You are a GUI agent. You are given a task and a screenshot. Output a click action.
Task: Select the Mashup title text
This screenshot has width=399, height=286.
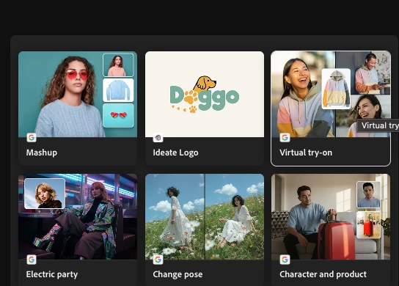(42, 153)
